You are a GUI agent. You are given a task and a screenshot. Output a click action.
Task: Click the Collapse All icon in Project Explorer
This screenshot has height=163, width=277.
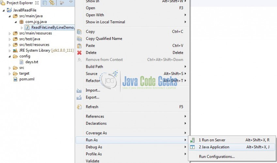click(45, 3)
